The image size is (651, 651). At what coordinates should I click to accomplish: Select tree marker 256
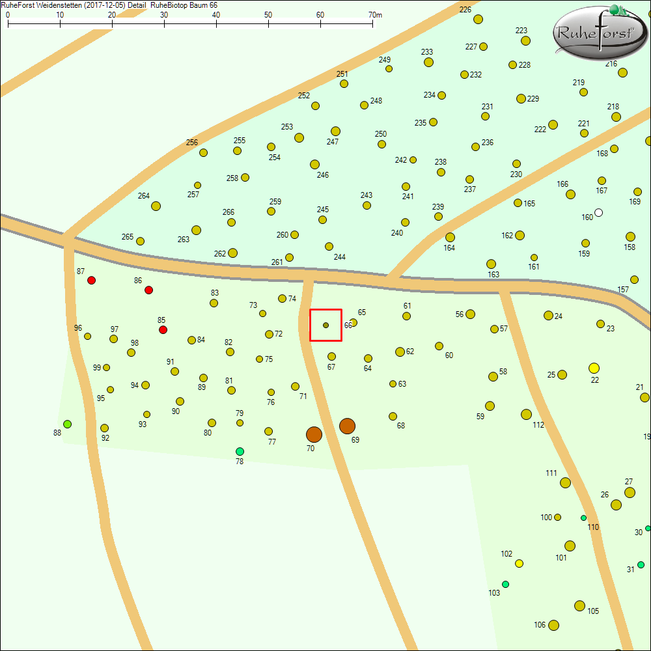coord(203,153)
